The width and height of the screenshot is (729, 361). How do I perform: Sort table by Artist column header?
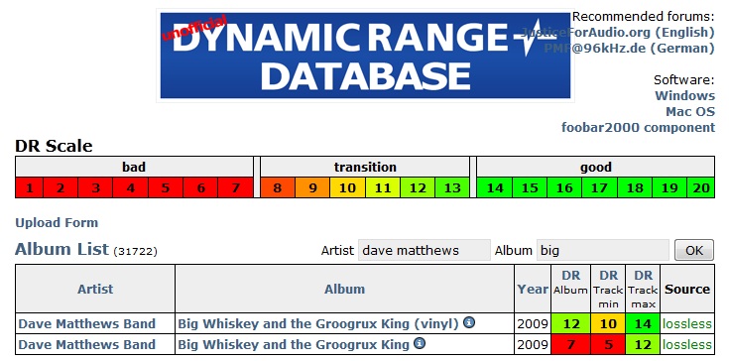(x=95, y=289)
